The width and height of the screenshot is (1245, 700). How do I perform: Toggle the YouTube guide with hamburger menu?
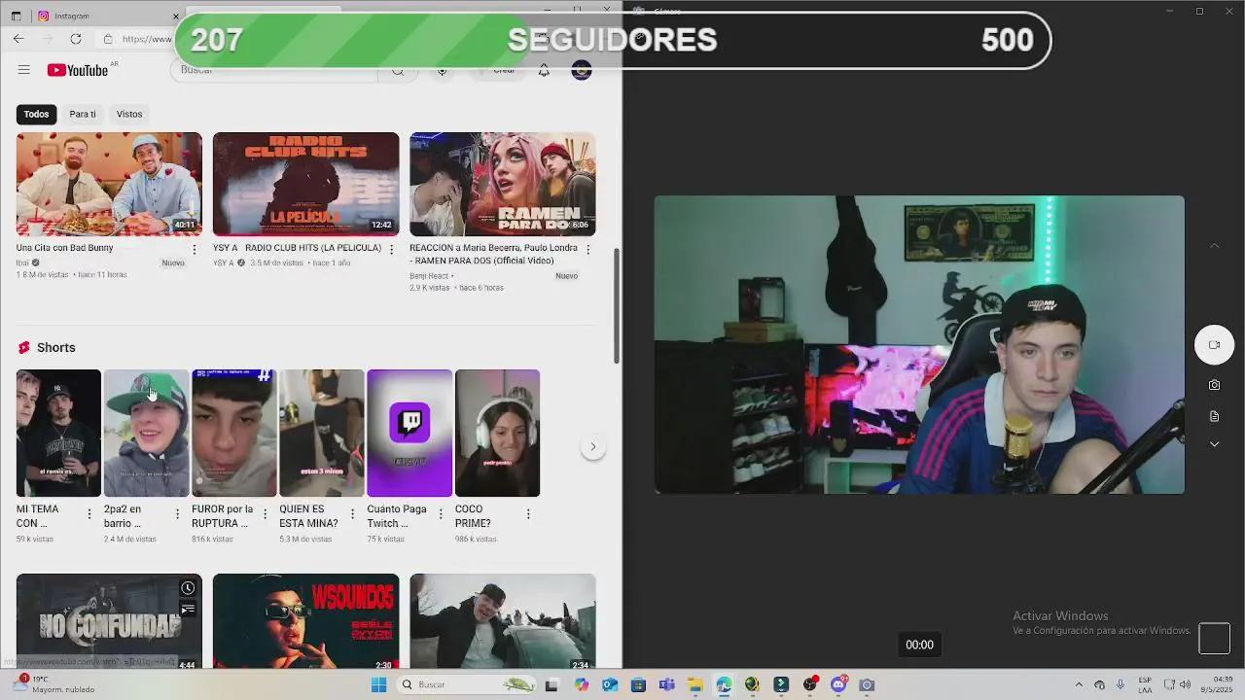tap(24, 69)
